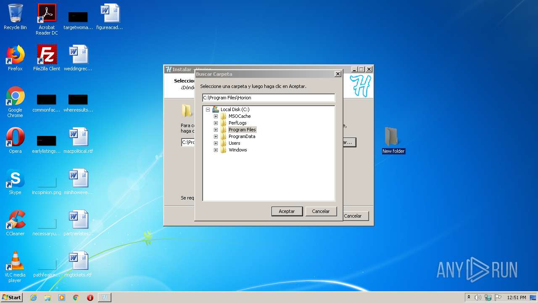Open Windows Media Player taskbar icon
538x303 pixels.
[x=62, y=298]
